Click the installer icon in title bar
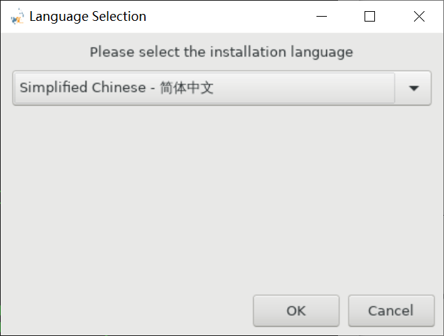The image size is (444, 336). [x=18, y=17]
